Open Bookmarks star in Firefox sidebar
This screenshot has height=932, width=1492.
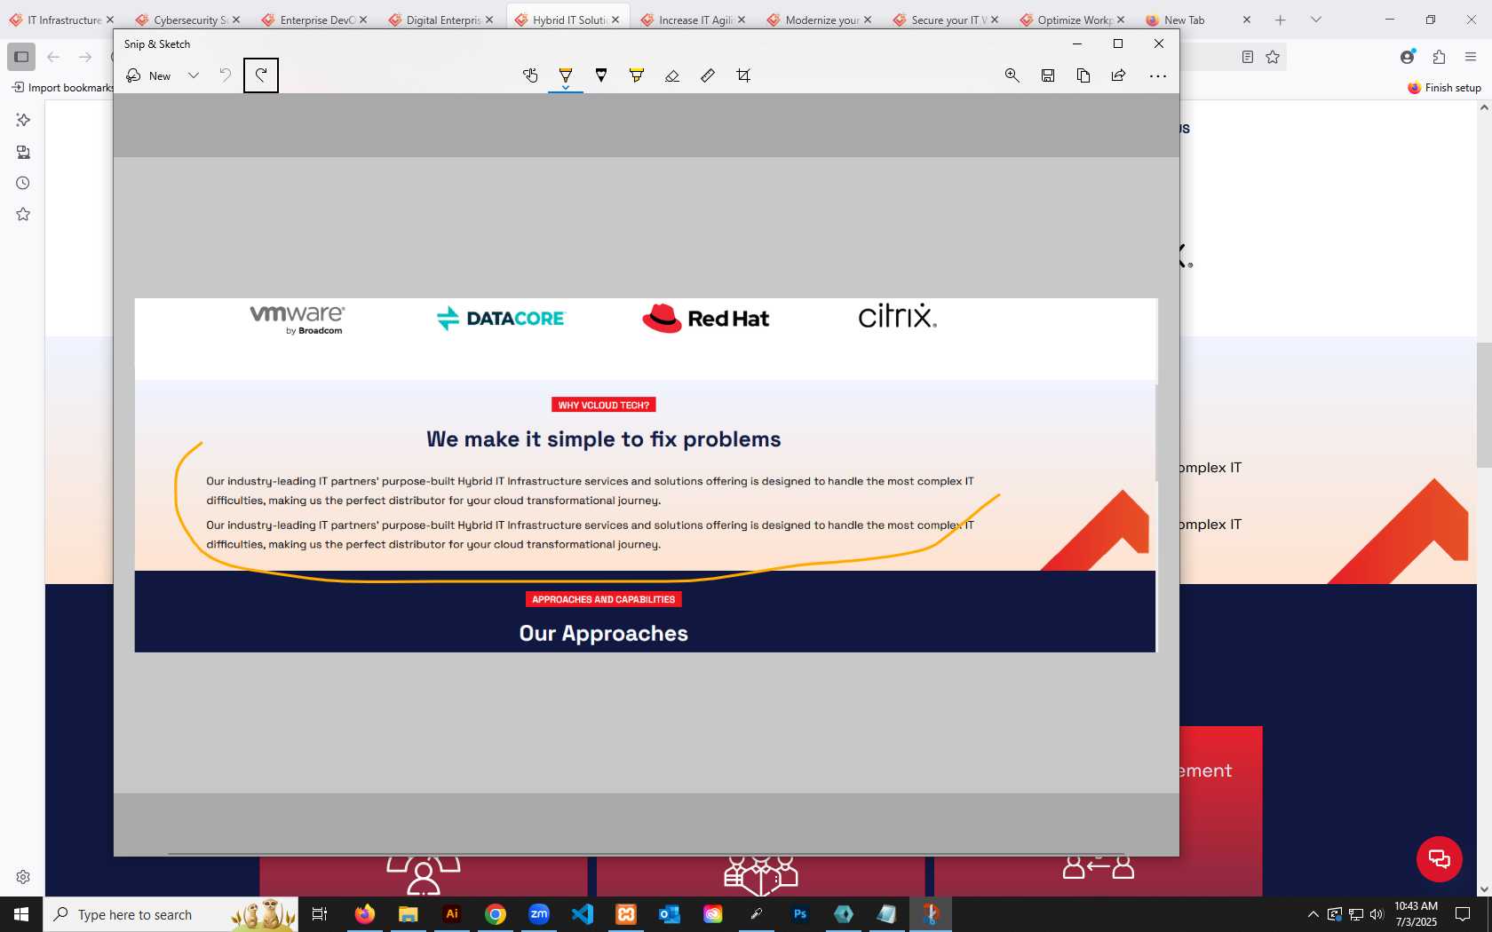coord(23,214)
